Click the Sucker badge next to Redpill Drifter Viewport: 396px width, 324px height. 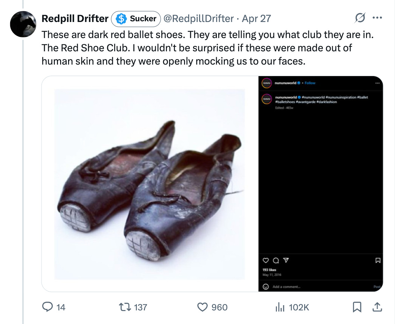135,19
